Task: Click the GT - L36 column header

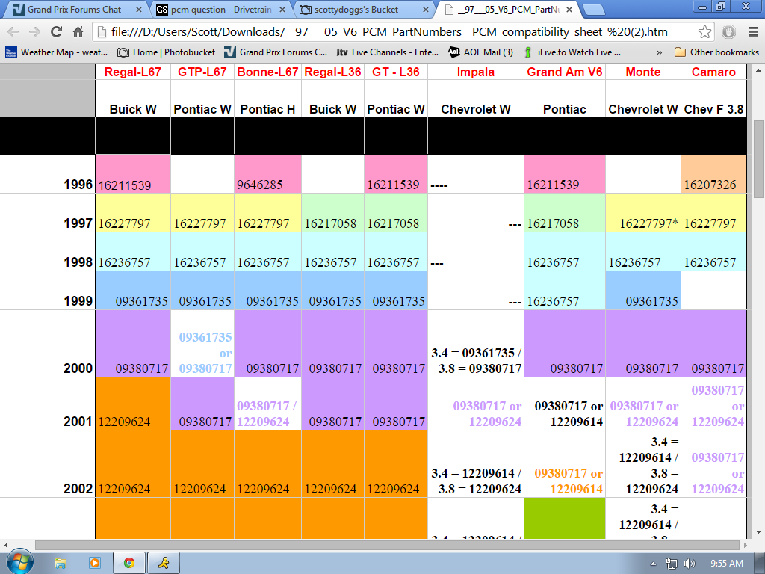Action: tap(396, 72)
